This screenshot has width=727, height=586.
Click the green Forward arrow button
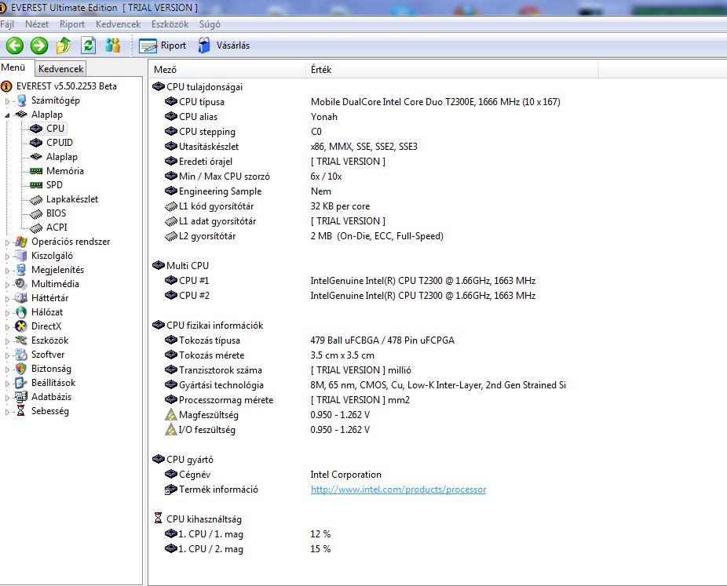coord(39,45)
